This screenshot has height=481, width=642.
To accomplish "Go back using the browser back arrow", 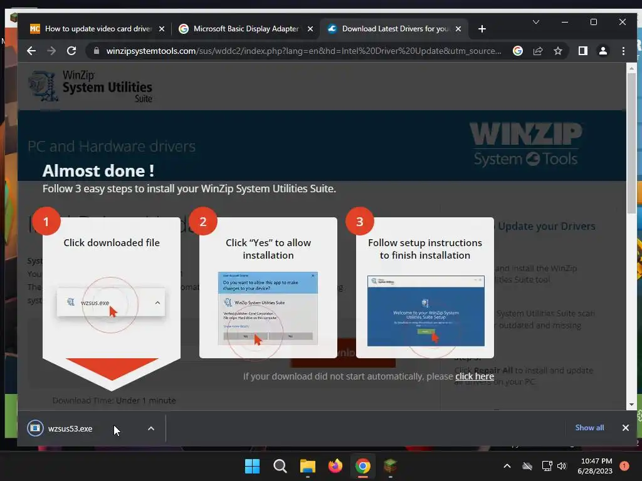I will pyautogui.click(x=31, y=51).
